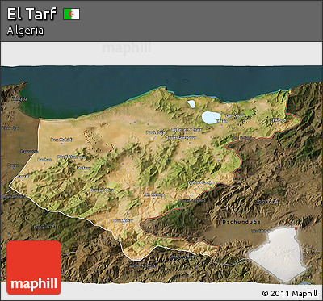The image size is (323, 301).
Task: Click the '© 2011 Maphill' copyright text
Action: 290,293
